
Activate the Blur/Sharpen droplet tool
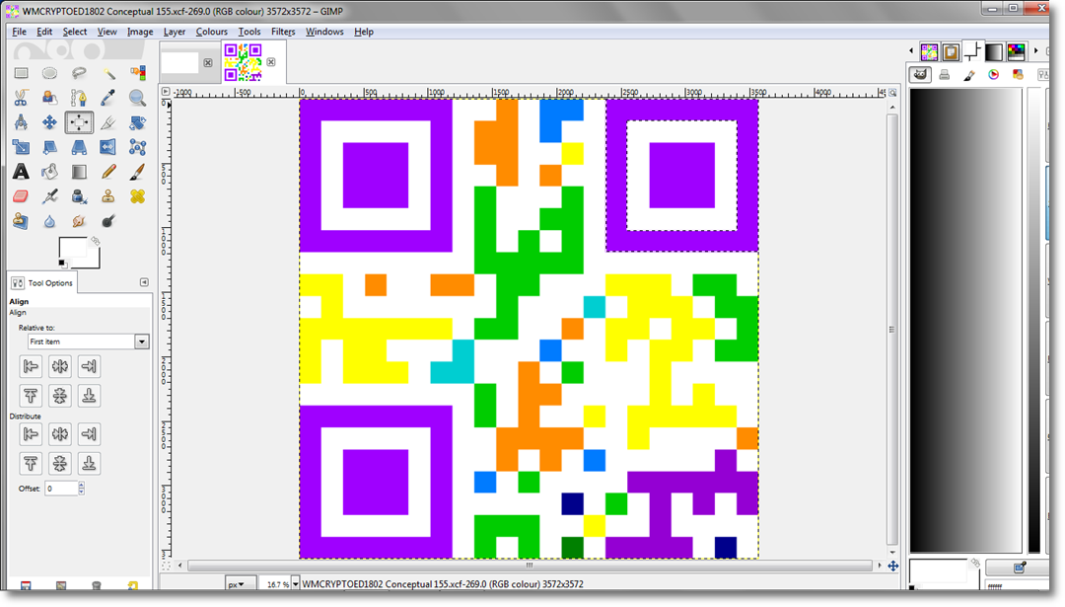(49, 221)
